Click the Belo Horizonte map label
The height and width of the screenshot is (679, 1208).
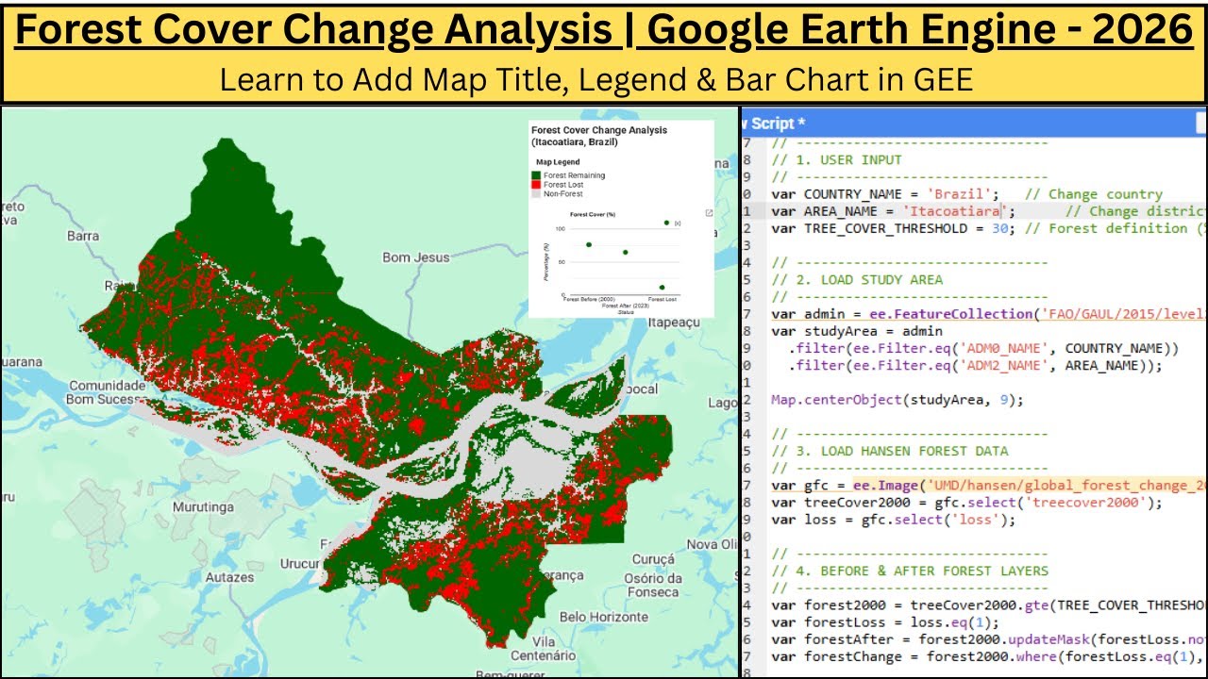coord(606,617)
